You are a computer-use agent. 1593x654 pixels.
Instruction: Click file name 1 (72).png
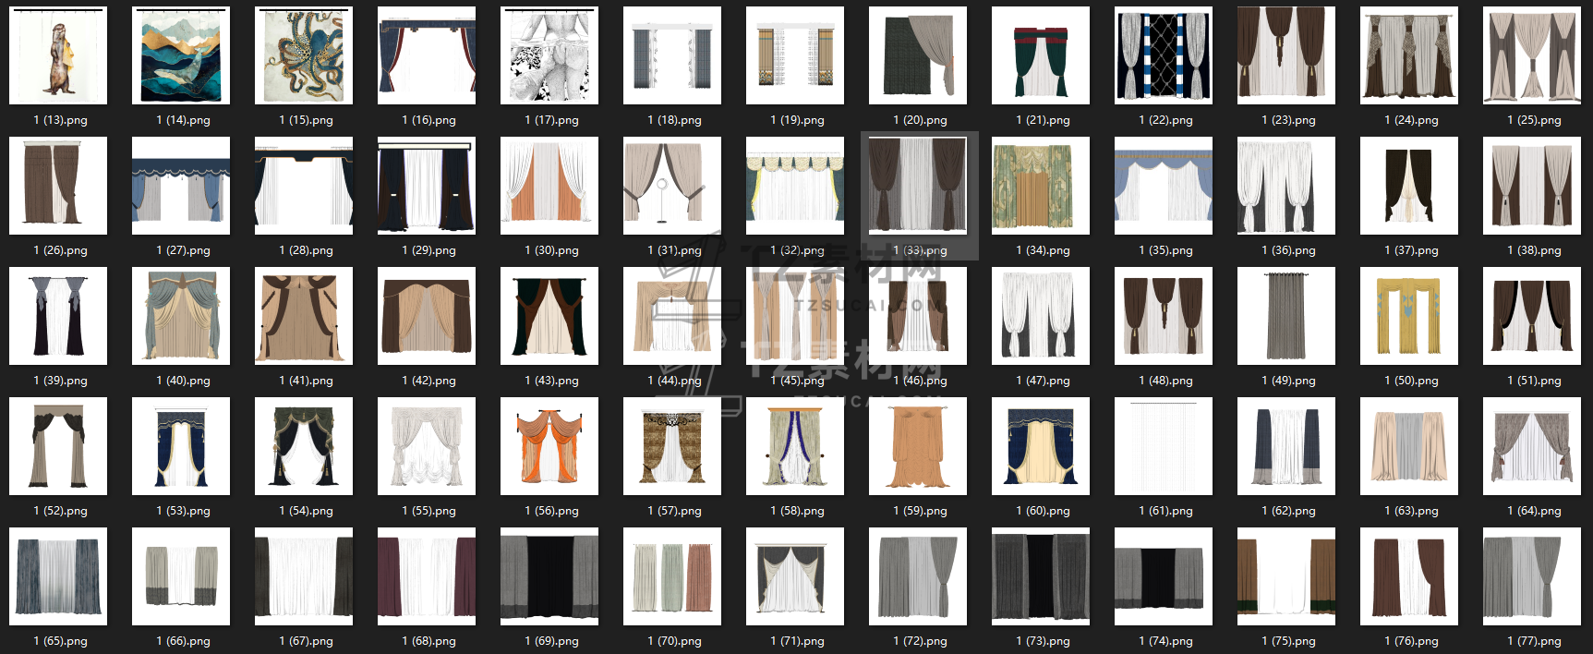(920, 641)
